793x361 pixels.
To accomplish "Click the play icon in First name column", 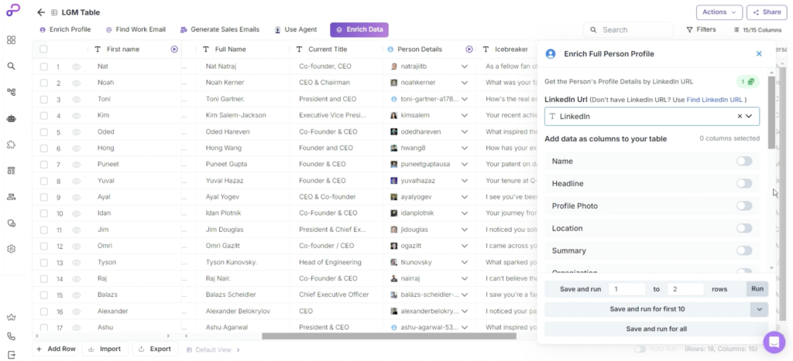I will pos(174,49).
